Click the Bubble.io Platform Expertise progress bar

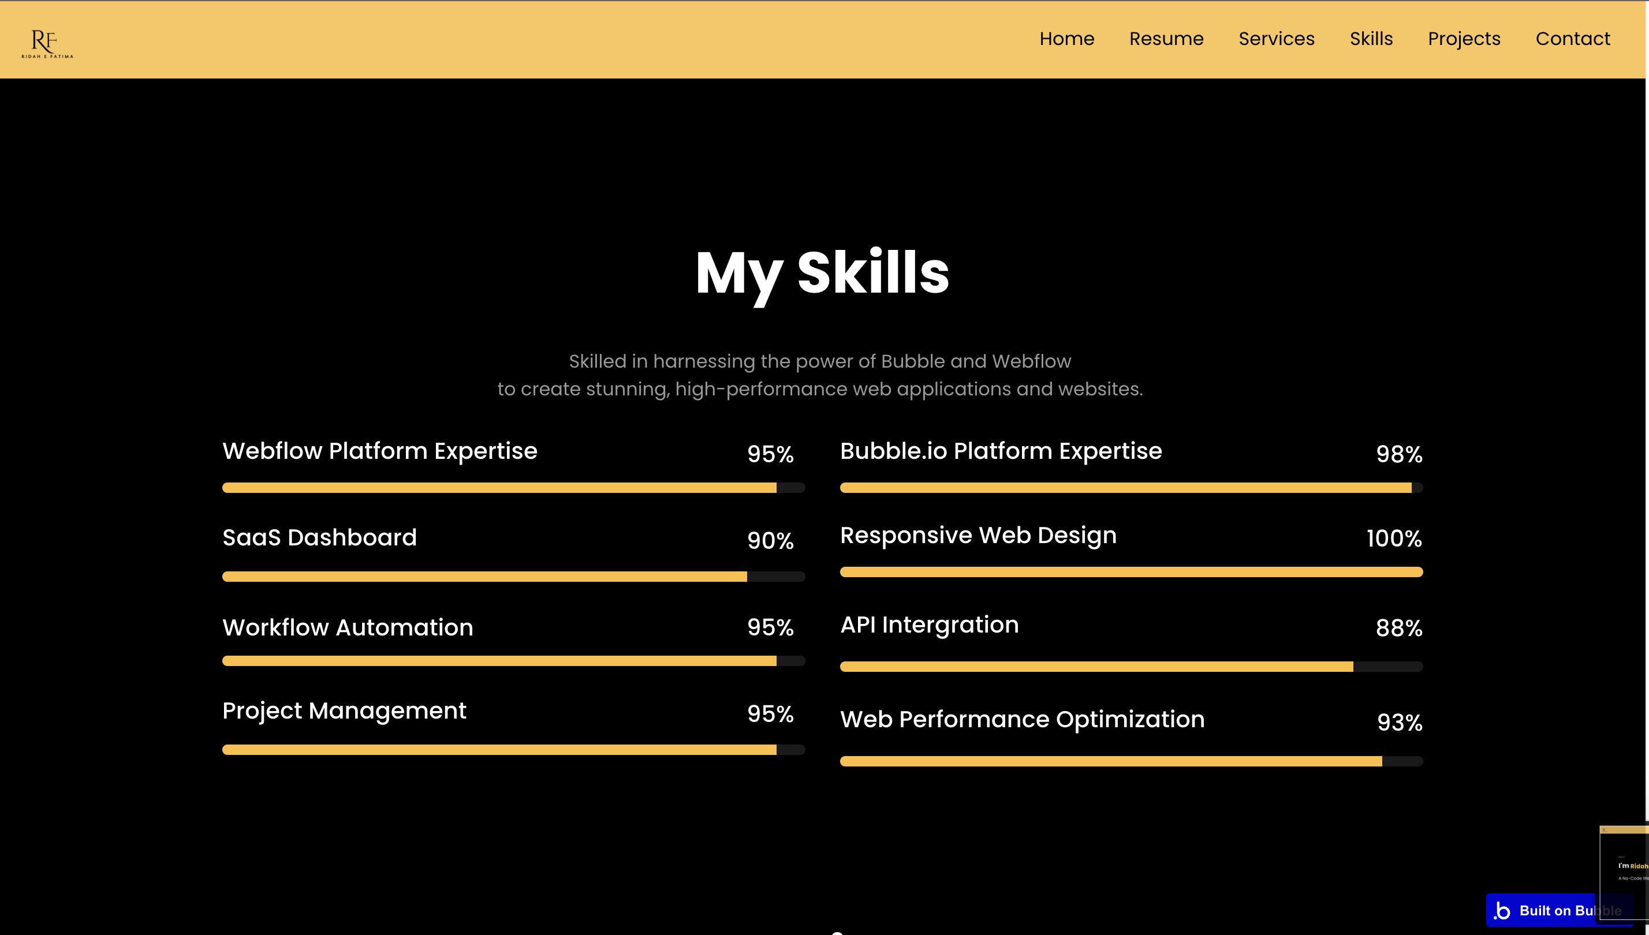(1131, 487)
